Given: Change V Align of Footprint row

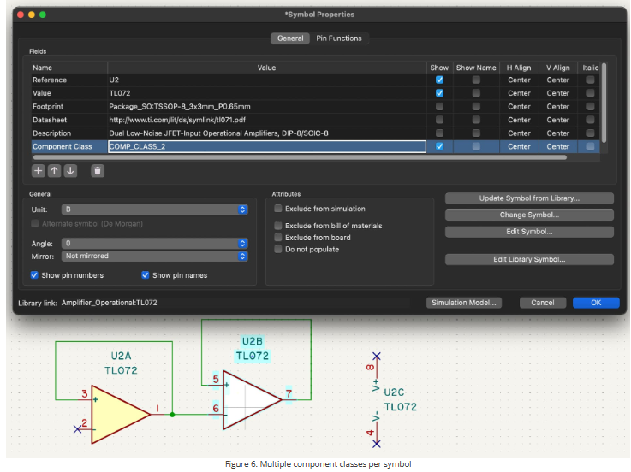Looking at the screenshot, I should pos(557,107).
